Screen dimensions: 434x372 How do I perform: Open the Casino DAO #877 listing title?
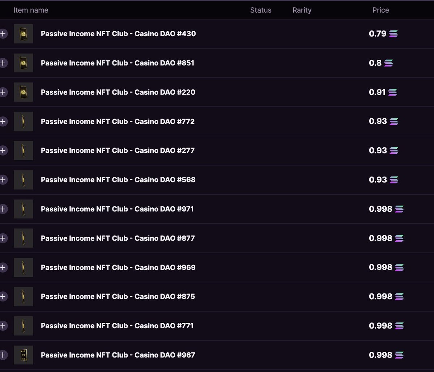[x=118, y=238]
